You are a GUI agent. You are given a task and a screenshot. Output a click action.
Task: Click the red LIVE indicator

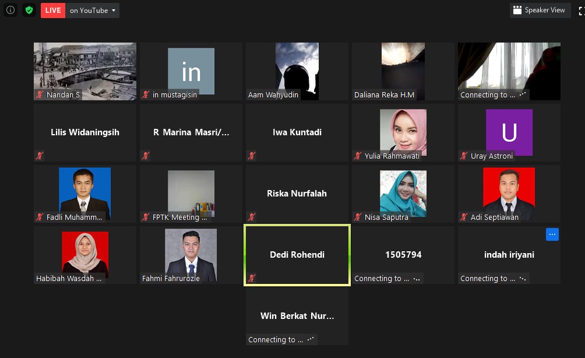tap(53, 10)
